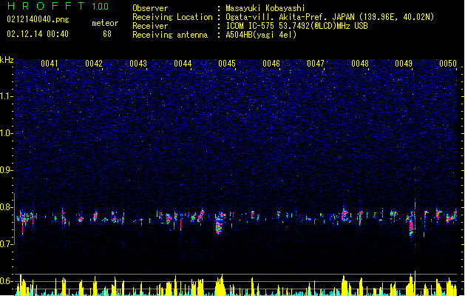
Task: Click the 0.9 kHz axis label
Action: (x=7, y=170)
